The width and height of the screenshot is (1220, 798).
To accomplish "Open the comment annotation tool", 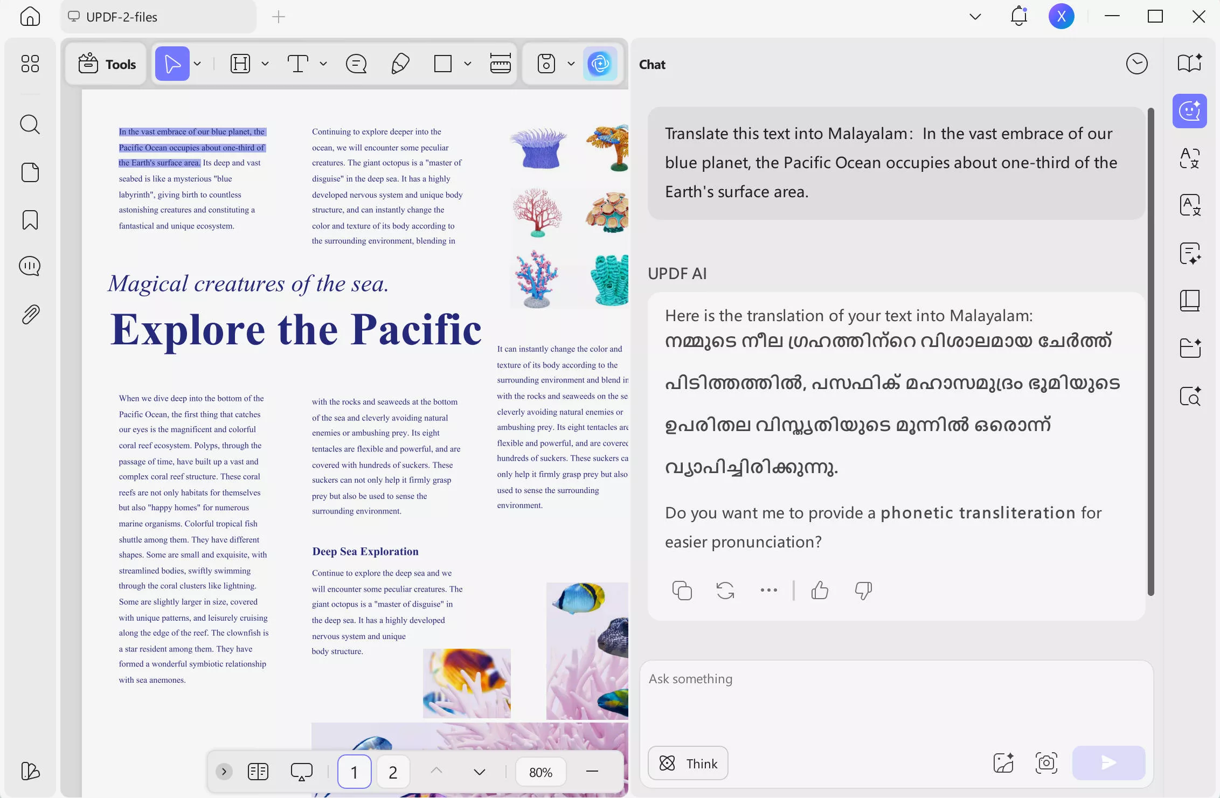I will pyautogui.click(x=356, y=64).
